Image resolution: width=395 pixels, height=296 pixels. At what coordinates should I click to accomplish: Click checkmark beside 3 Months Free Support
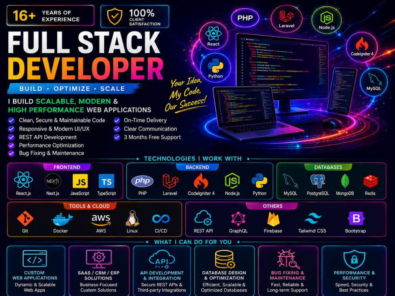[117, 137]
